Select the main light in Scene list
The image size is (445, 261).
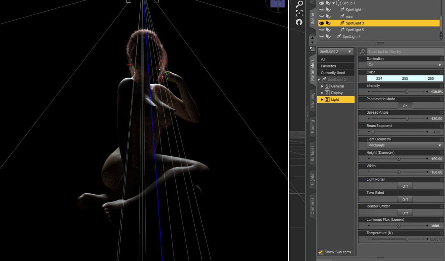point(349,16)
